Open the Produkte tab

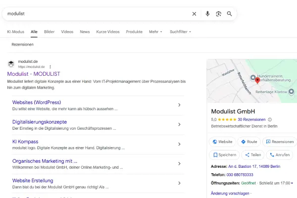134,32
